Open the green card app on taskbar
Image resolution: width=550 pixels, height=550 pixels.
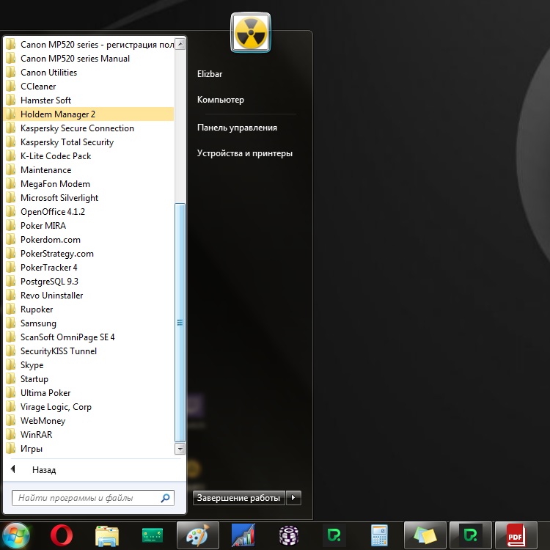153,536
